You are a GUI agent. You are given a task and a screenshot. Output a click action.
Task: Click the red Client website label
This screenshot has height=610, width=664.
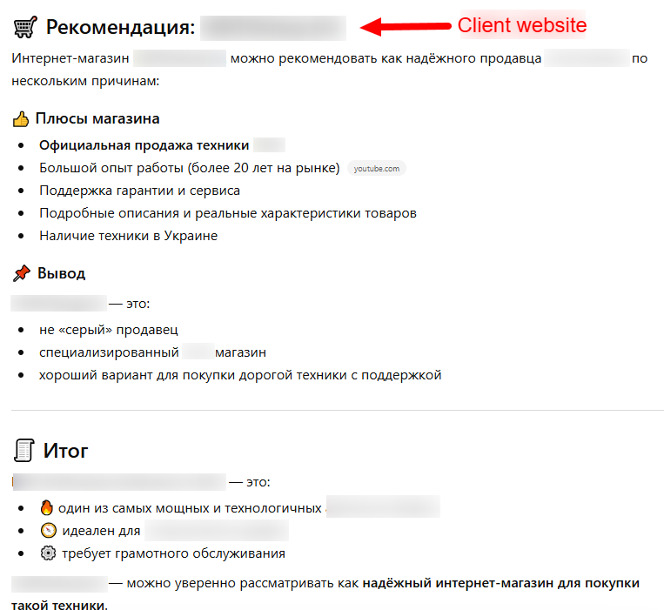click(522, 25)
